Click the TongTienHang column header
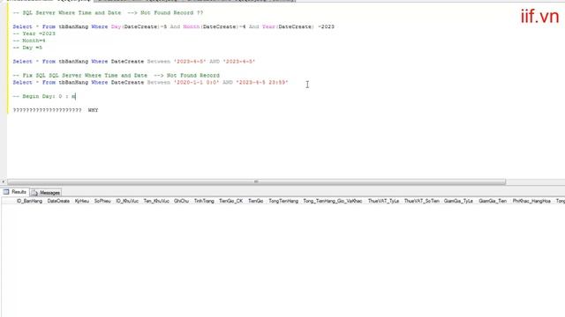This screenshot has width=565, height=317. tap(283, 201)
